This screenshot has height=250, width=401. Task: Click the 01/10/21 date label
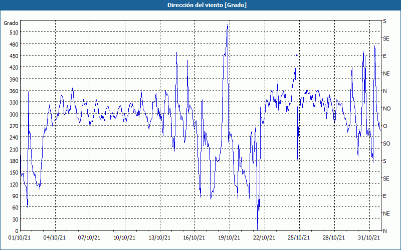click(x=20, y=238)
